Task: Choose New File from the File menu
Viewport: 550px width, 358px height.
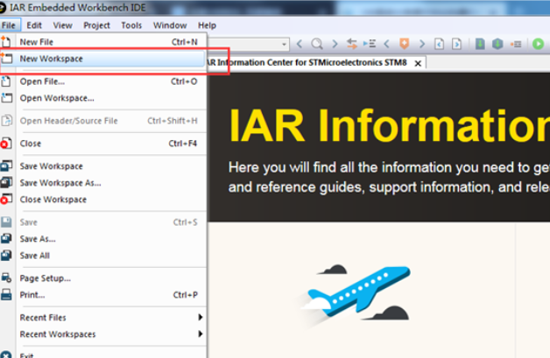Action: pos(102,42)
